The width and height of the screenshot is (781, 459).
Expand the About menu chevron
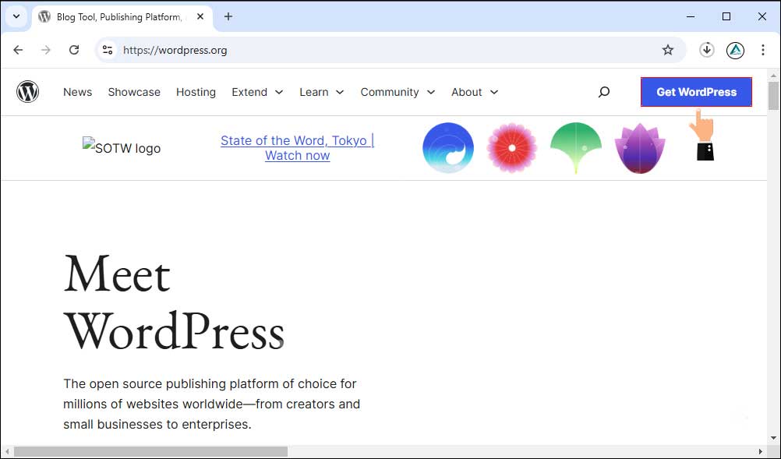(493, 92)
